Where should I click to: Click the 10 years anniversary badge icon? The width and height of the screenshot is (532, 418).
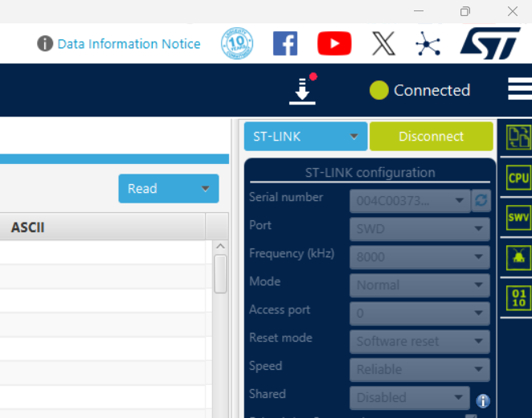tap(237, 43)
